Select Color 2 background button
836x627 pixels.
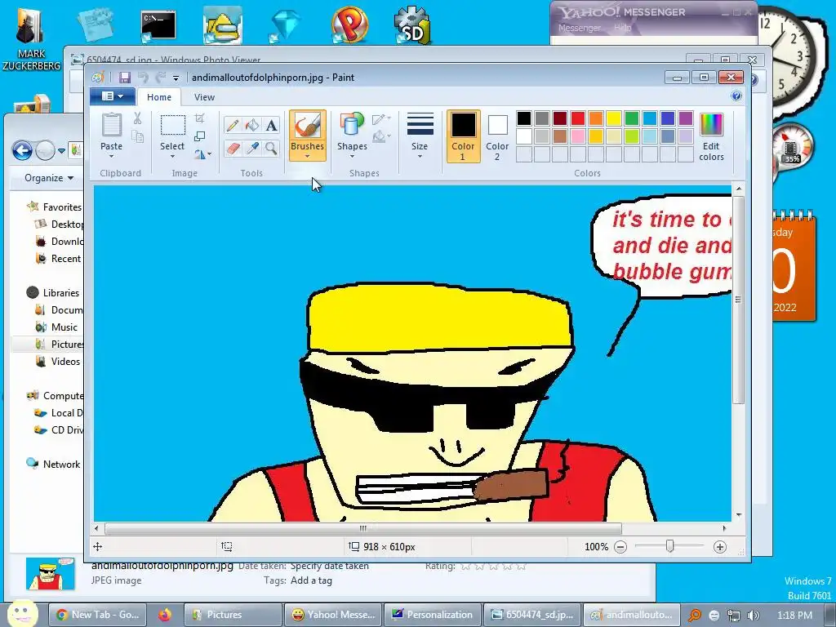497,136
